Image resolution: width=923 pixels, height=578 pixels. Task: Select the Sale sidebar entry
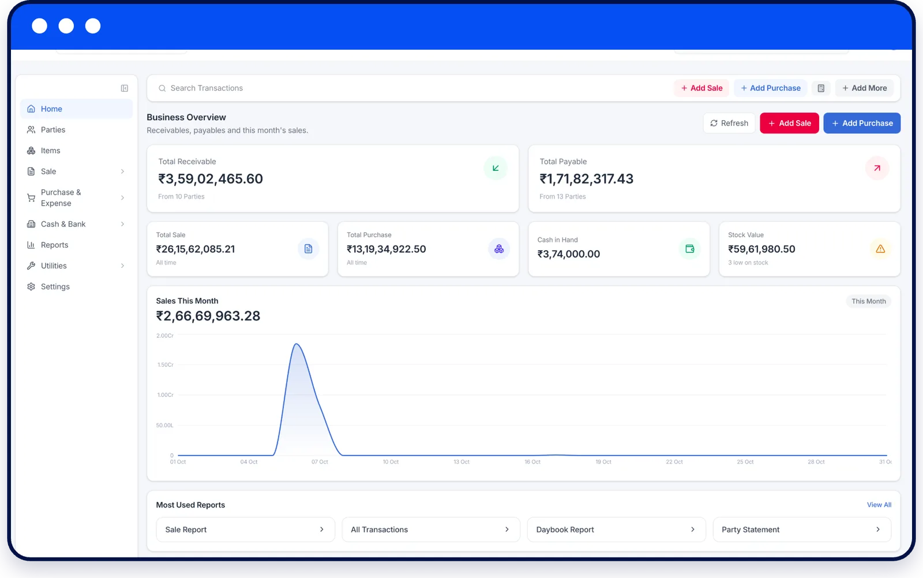pyautogui.click(x=76, y=171)
